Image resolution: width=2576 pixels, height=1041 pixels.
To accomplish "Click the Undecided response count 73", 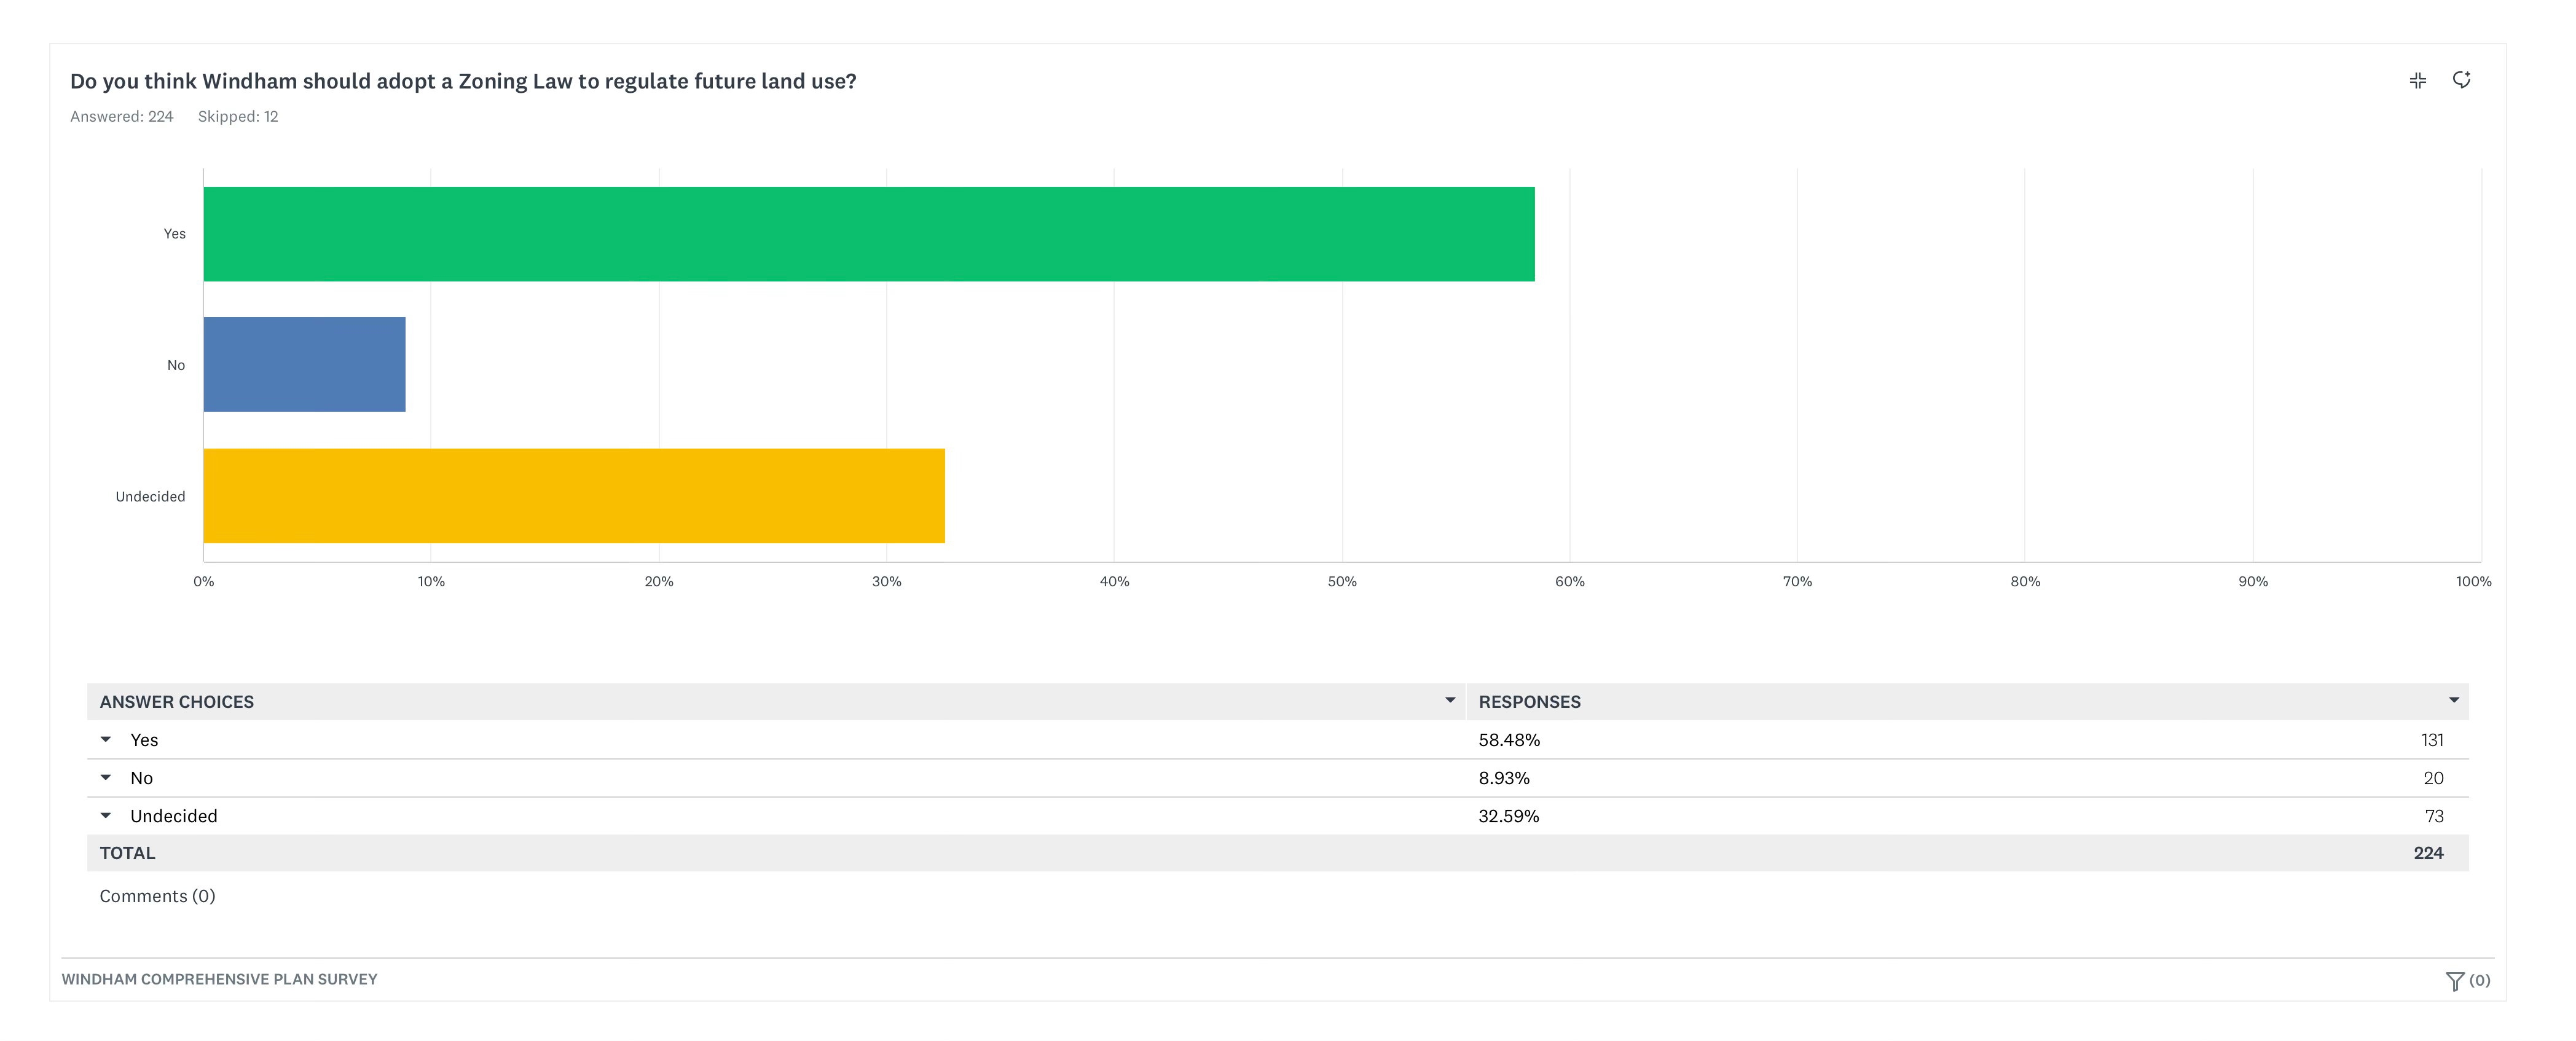I will pos(2433,816).
